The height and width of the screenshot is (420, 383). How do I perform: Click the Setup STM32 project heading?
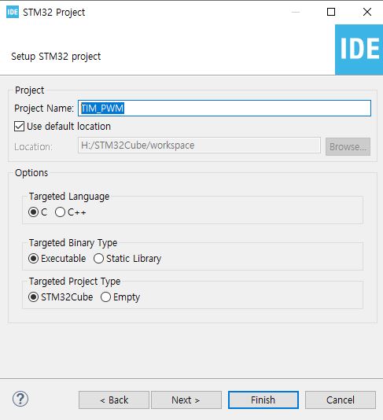pos(56,57)
